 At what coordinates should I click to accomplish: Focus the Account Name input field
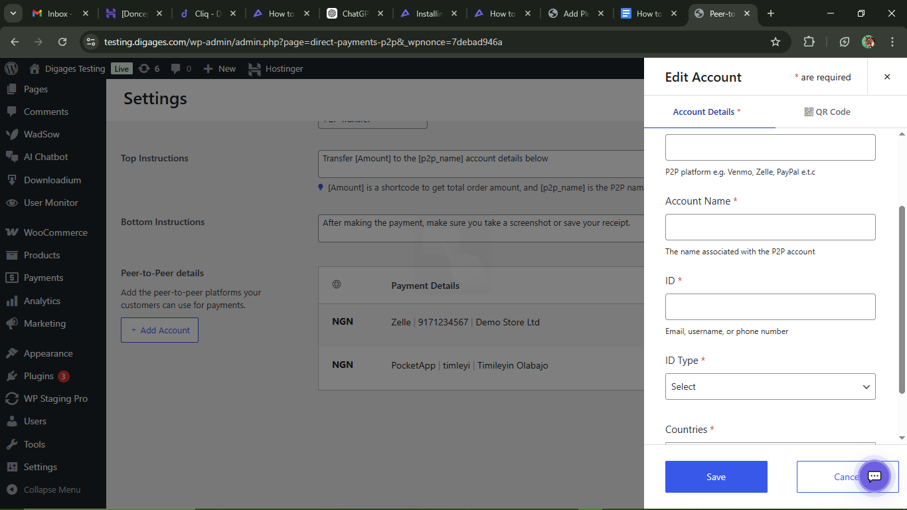tap(770, 227)
